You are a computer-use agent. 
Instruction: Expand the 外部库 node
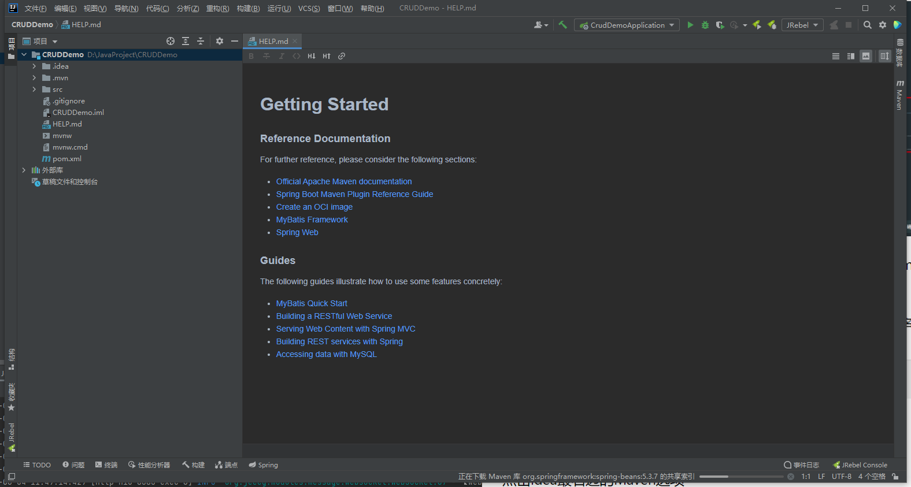pos(24,170)
